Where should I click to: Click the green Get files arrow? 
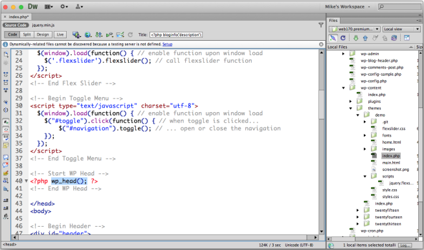pyautogui.click(x=356, y=38)
